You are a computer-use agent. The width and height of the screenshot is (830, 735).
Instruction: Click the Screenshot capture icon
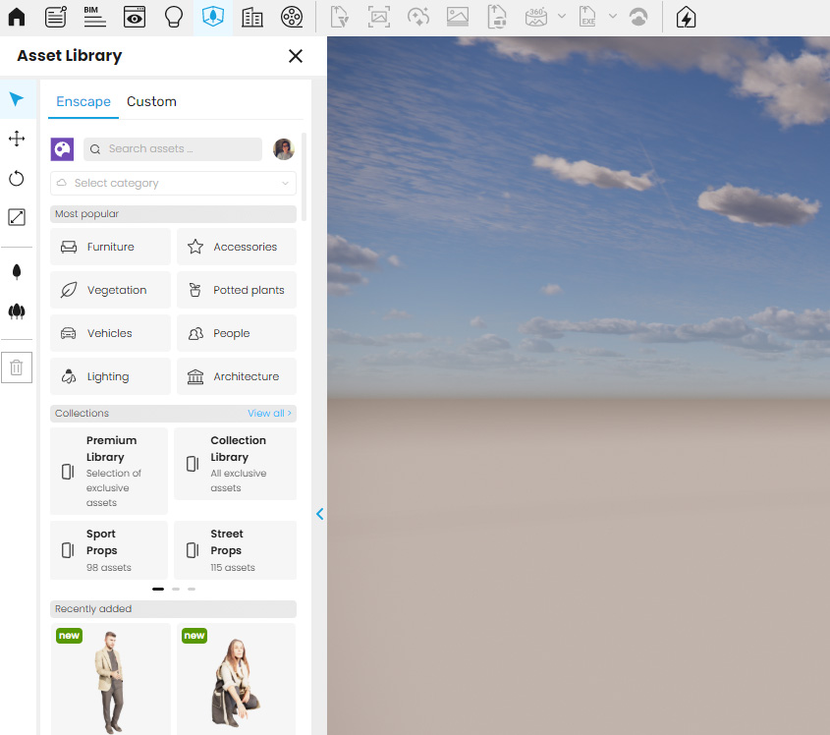coord(379,17)
